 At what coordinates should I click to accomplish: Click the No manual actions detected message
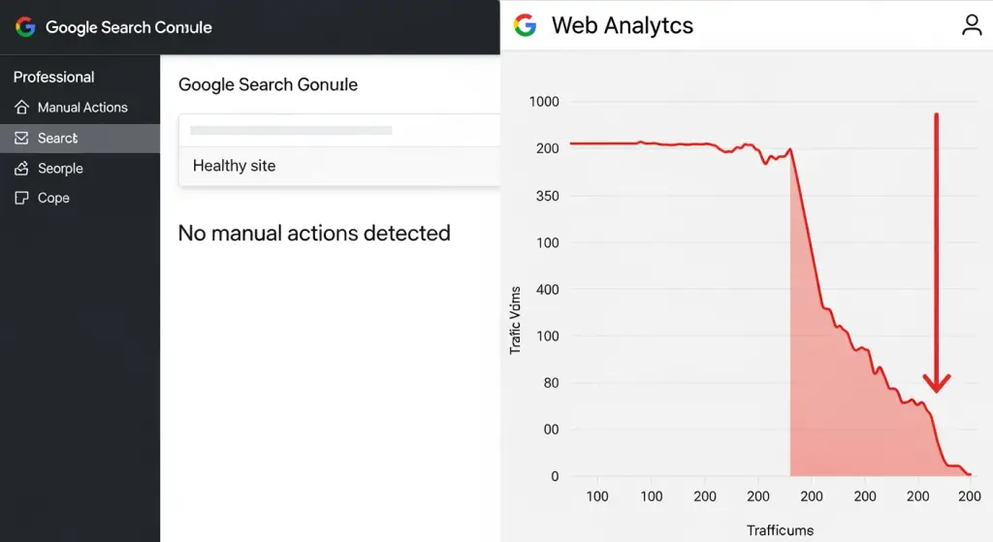click(x=314, y=233)
